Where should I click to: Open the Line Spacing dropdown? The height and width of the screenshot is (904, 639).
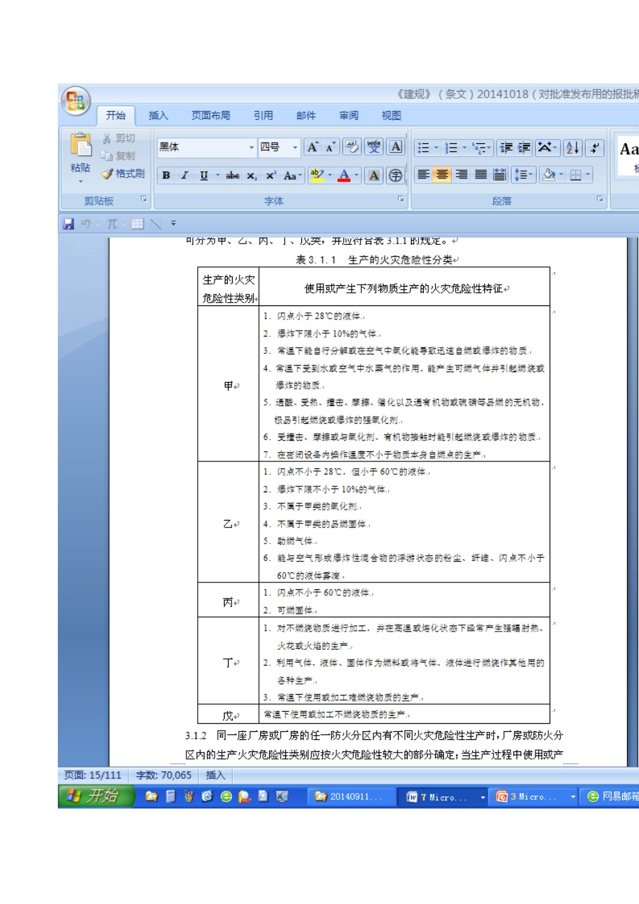click(523, 175)
